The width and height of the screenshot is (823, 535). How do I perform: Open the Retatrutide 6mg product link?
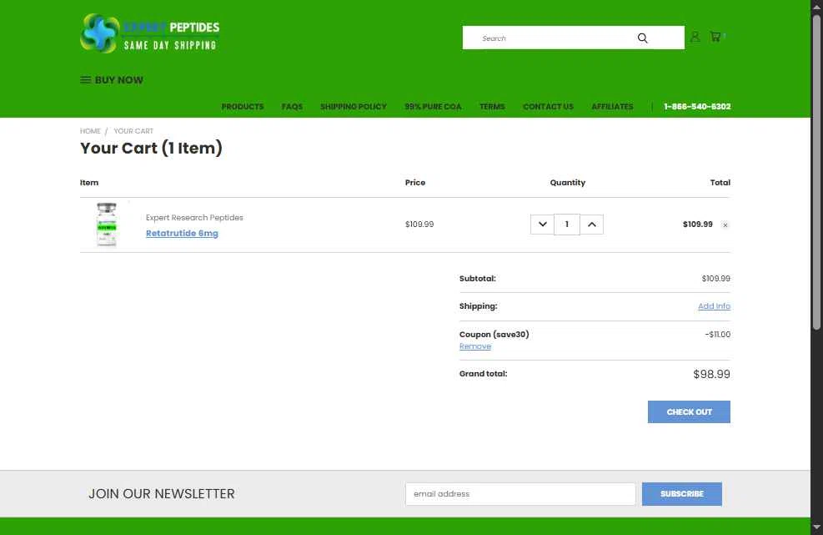click(x=182, y=234)
